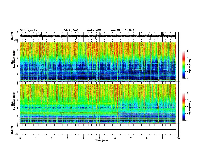201x155 pixels.
Task: Click the "-7" tick on ch.2 color bar
Action: 187,121
